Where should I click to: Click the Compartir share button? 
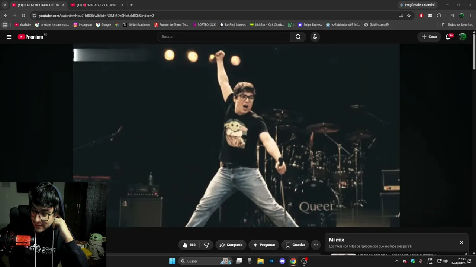click(x=231, y=245)
